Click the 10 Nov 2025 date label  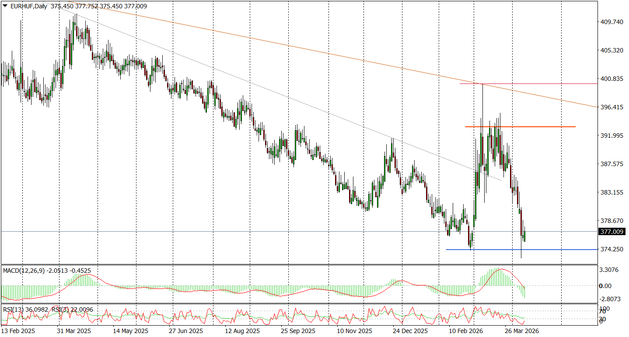coord(354,331)
